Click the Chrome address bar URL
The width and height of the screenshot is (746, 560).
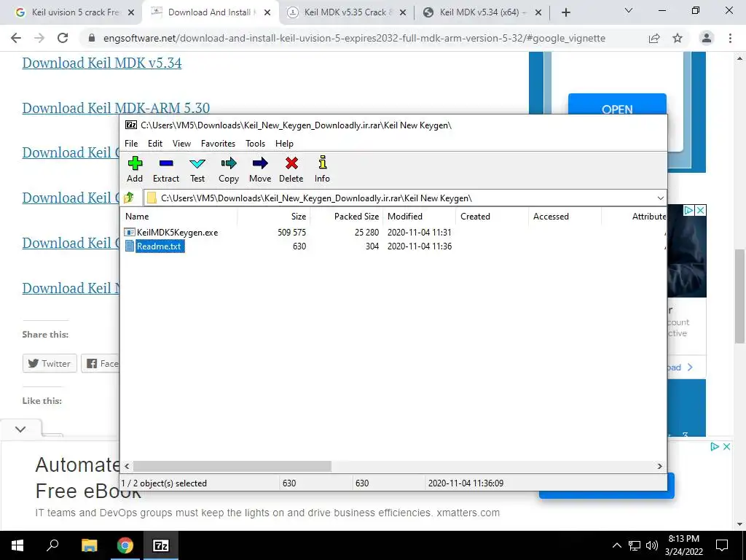(355, 38)
